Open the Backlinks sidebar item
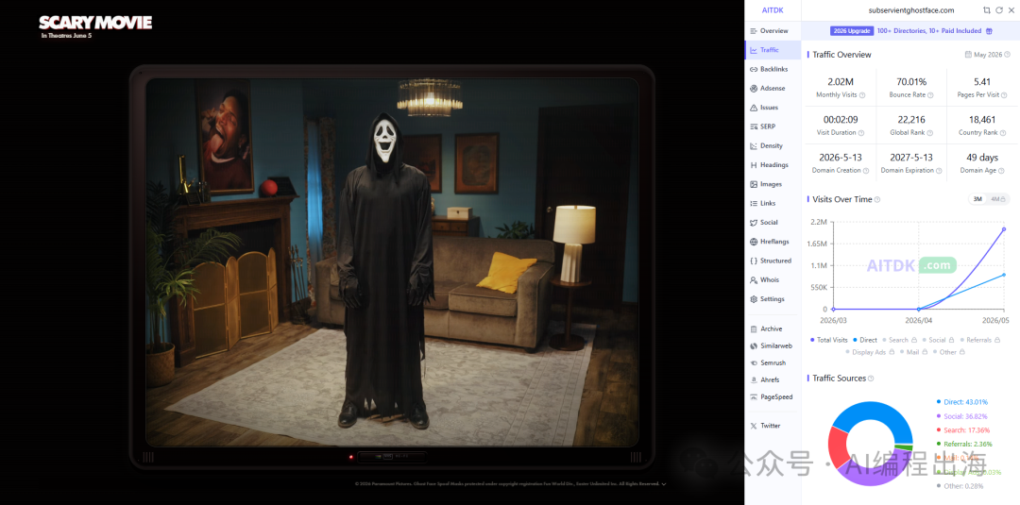 pyautogui.click(x=773, y=69)
